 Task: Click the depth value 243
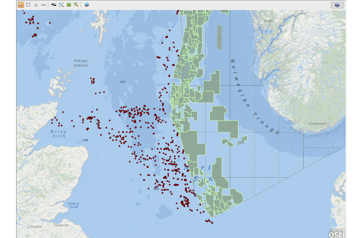pos(123,82)
